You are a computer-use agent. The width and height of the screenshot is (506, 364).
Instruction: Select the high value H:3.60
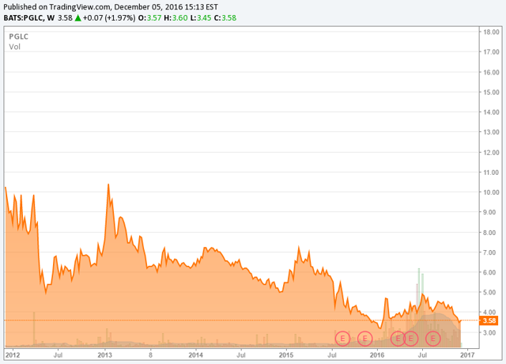[x=176, y=17]
